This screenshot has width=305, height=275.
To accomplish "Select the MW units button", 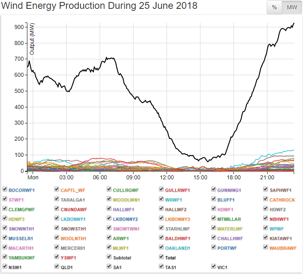I will (x=292, y=8).
